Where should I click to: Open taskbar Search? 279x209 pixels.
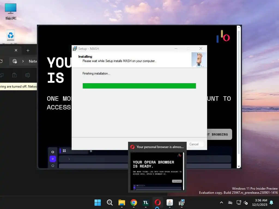coord(110,202)
